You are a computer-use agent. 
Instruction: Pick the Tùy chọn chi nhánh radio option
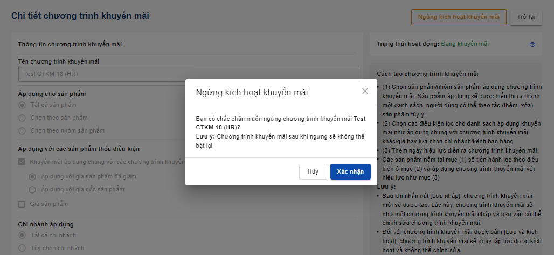22,248
